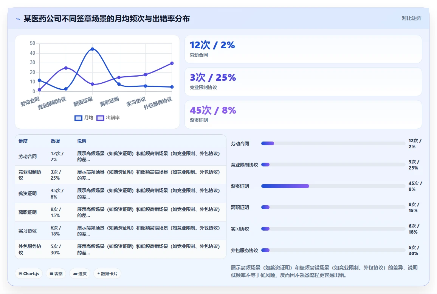Click the 出错率 point above 竞业限制协议
The image size is (437, 294).
[66, 68]
